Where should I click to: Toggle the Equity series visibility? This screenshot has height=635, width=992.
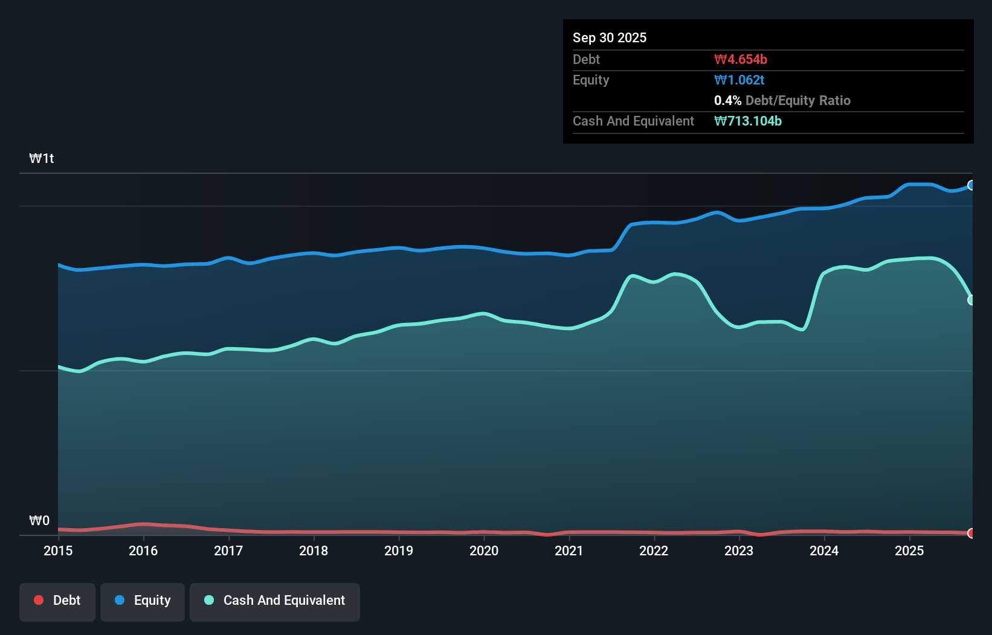coord(143,602)
